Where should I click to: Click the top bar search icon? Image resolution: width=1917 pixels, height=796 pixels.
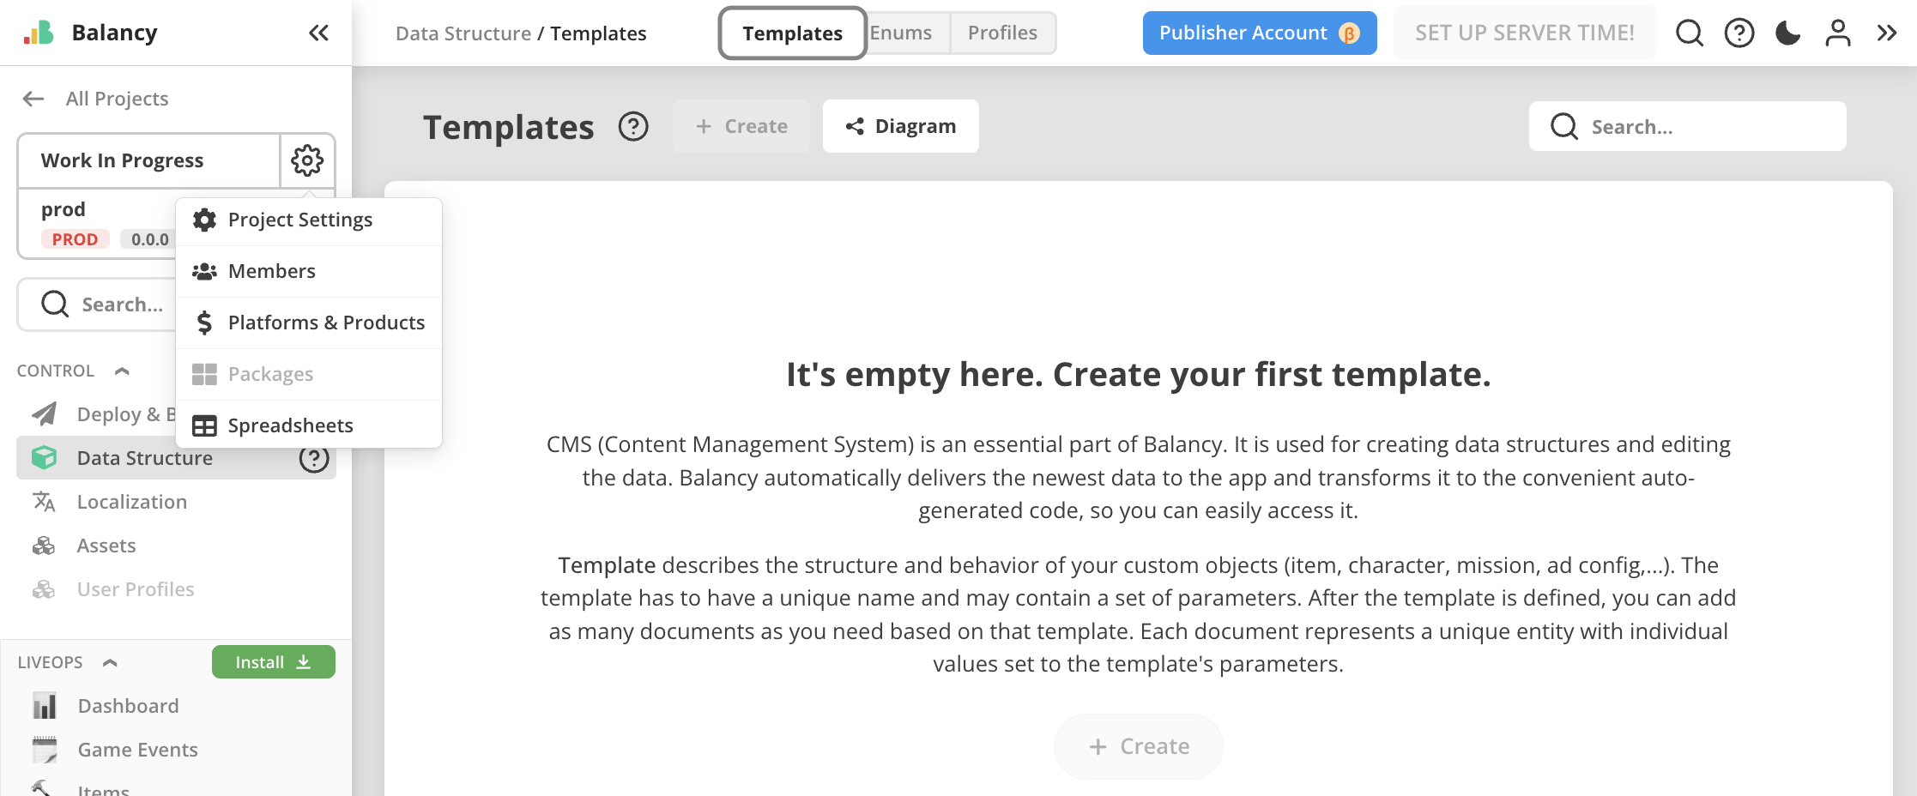pyautogui.click(x=1689, y=33)
